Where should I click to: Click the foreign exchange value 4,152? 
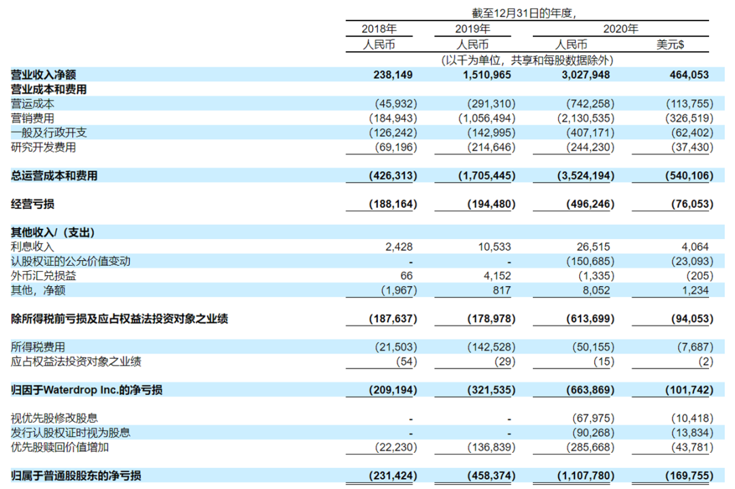[497, 276]
